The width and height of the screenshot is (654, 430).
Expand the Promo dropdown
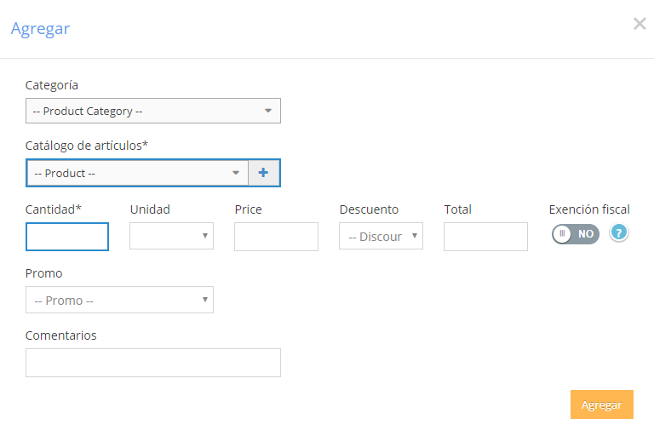119,300
